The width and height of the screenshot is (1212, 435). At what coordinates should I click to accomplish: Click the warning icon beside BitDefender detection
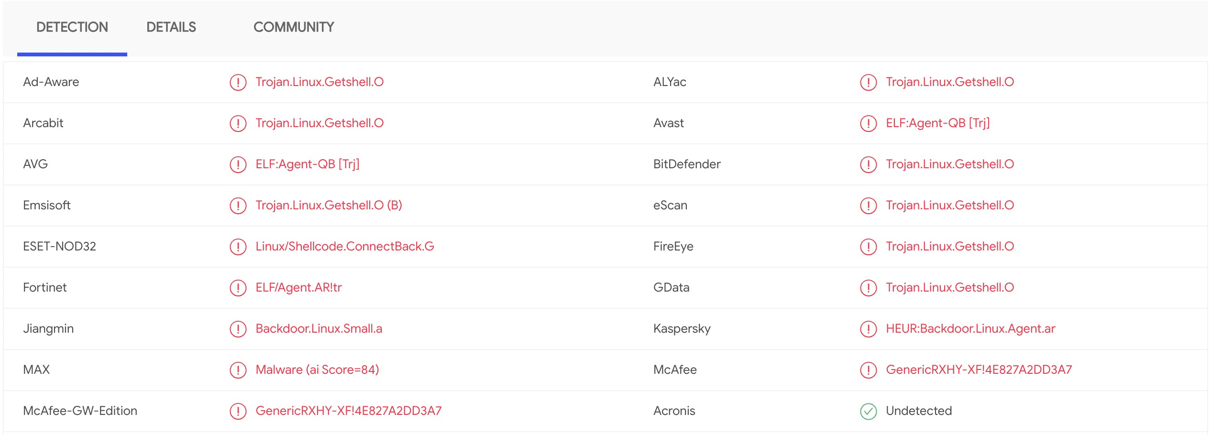[x=868, y=164]
